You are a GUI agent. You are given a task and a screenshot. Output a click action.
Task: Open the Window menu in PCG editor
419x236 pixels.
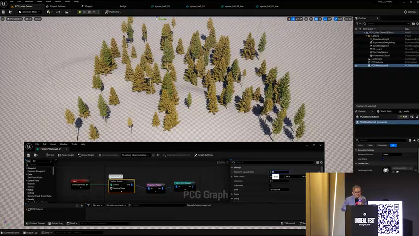pyautogui.click(x=64, y=144)
